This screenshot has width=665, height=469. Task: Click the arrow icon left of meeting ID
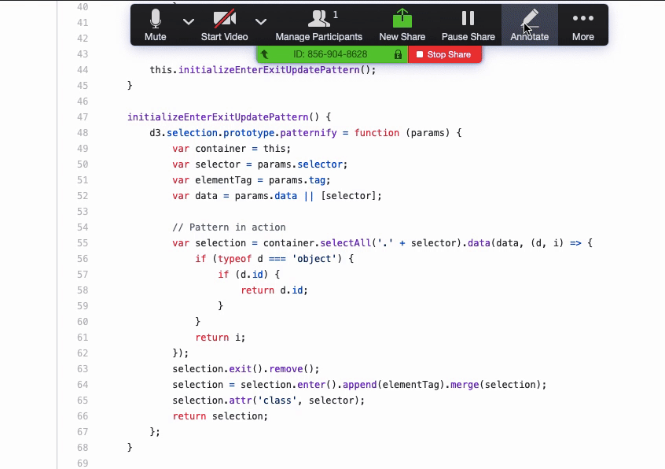tap(265, 54)
